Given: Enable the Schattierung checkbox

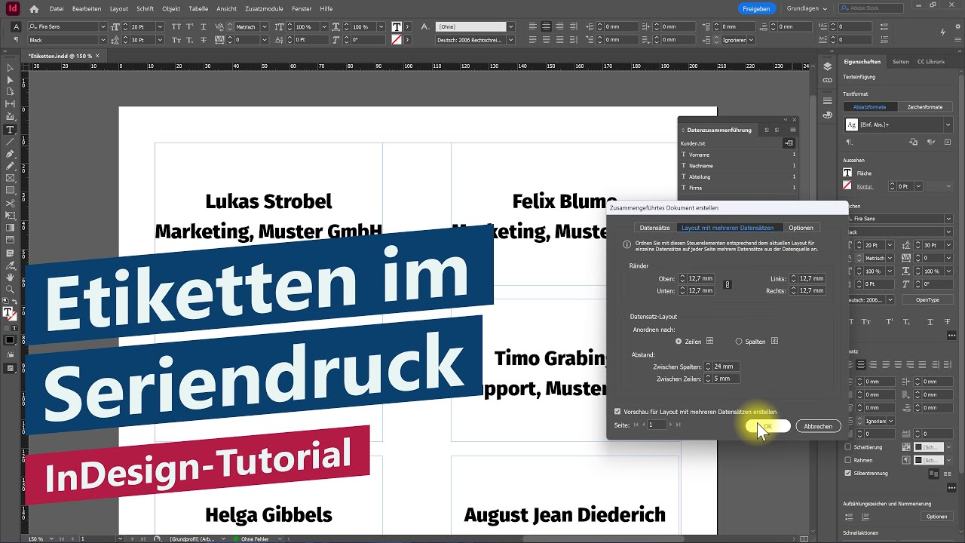Looking at the screenshot, I should [x=848, y=447].
